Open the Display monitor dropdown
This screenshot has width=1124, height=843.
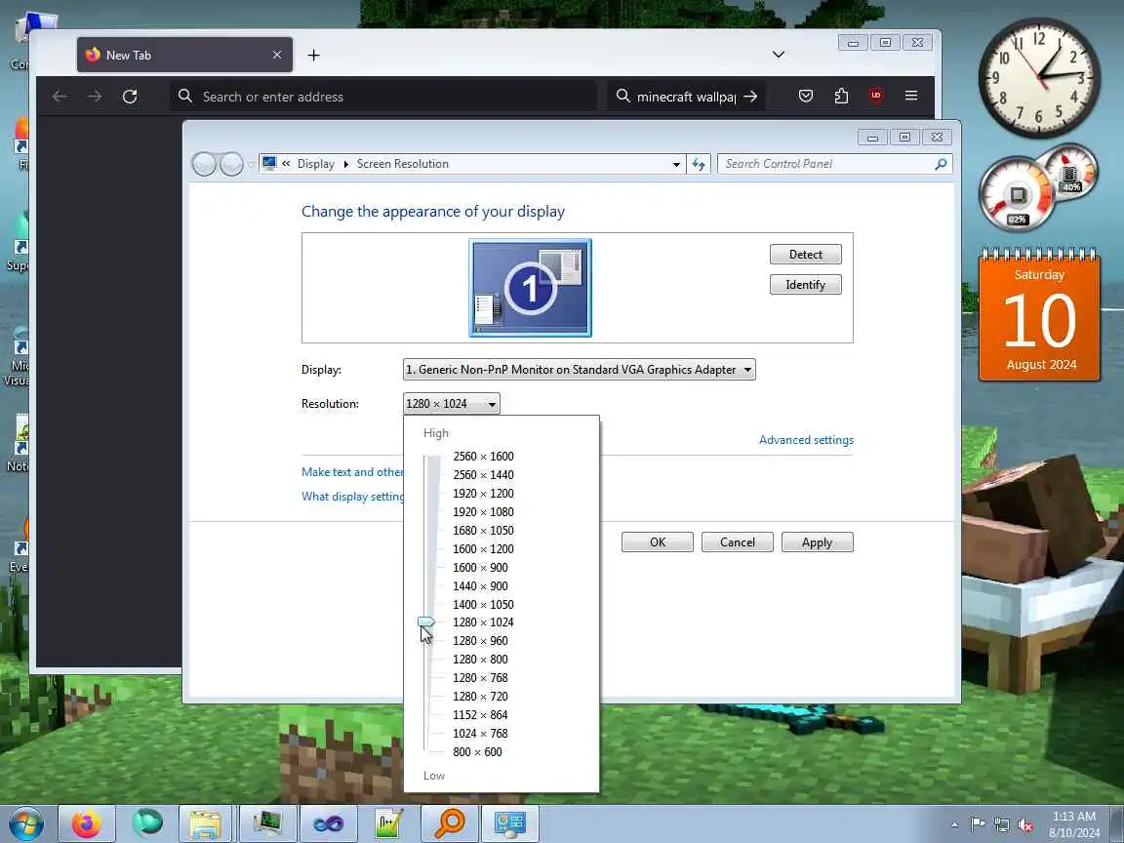click(x=580, y=369)
